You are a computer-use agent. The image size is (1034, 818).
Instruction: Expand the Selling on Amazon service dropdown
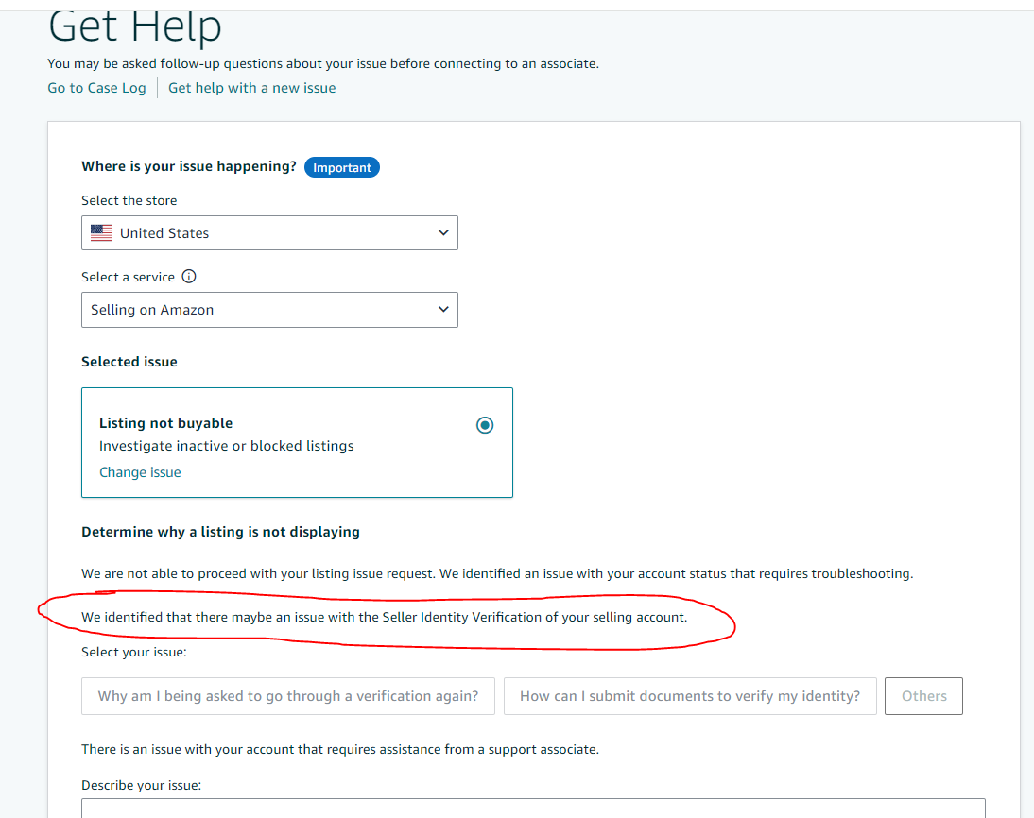pyautogui.click(x=269, y=310)
